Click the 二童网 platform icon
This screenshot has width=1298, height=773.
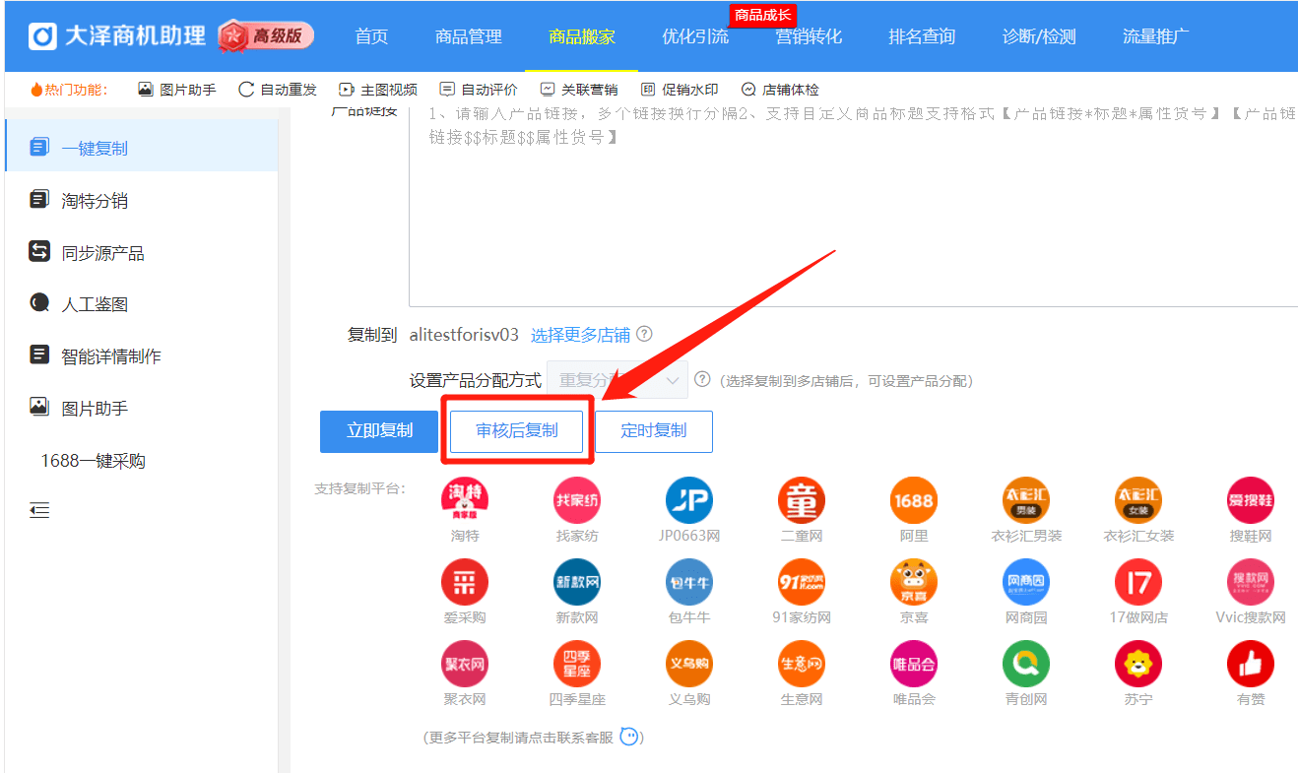click(x=802, y=500)
